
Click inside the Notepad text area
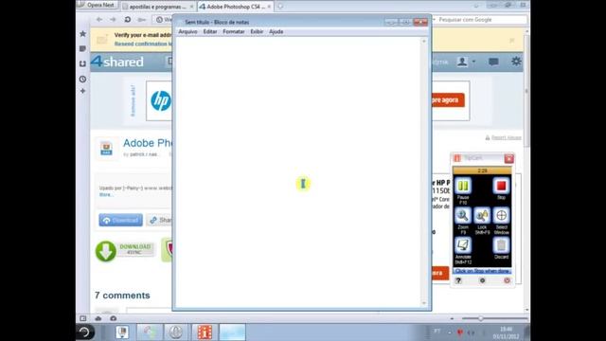[298, 172]
